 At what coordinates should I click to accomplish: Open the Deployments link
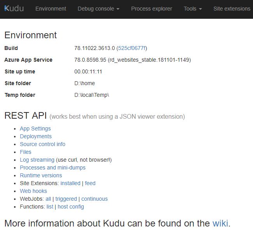click(x=35, y=136)
